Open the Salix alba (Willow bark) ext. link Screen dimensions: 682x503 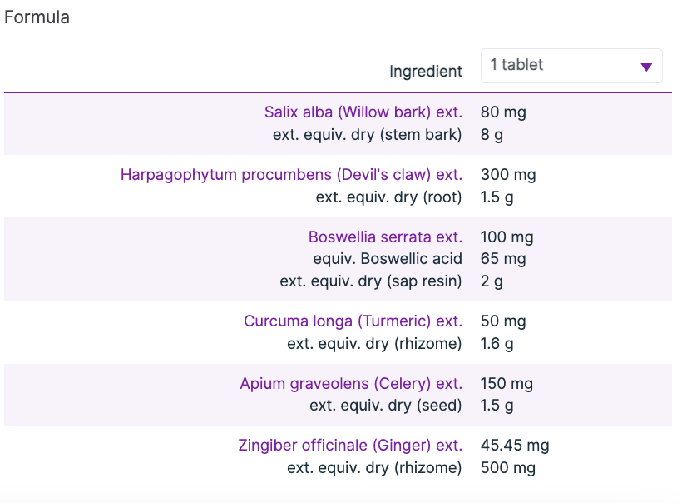click(363, 112)
